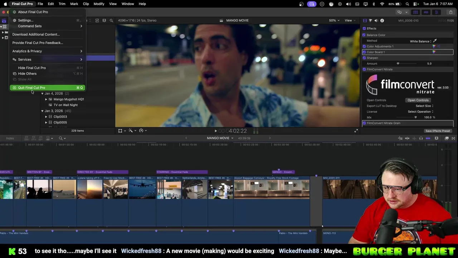The width and height of the screenshot is (458, 258).
Task: Click the Share export icon
Action: point(450,12)
